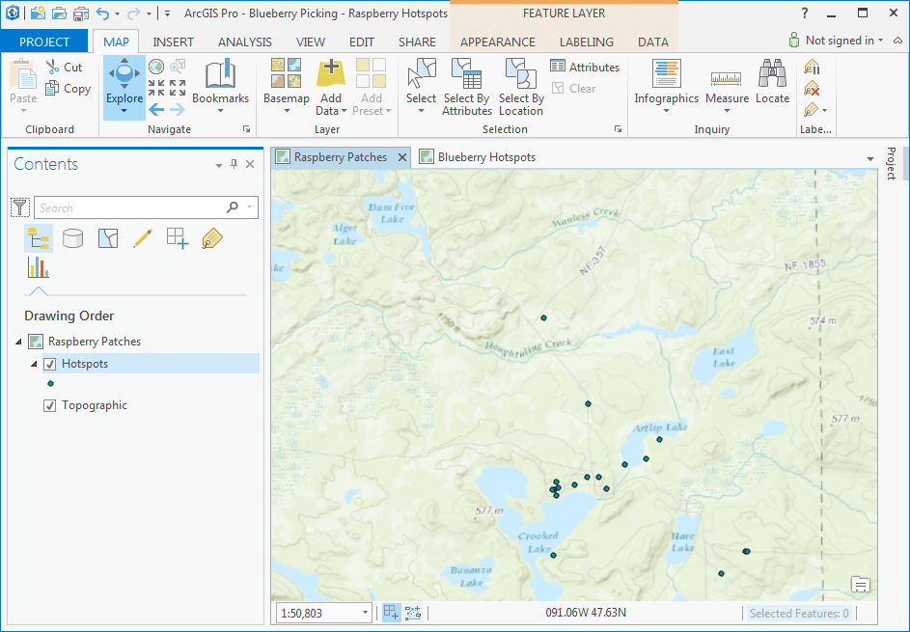Switch to the INSERT ribbon tab

click(x=173, y=41)
